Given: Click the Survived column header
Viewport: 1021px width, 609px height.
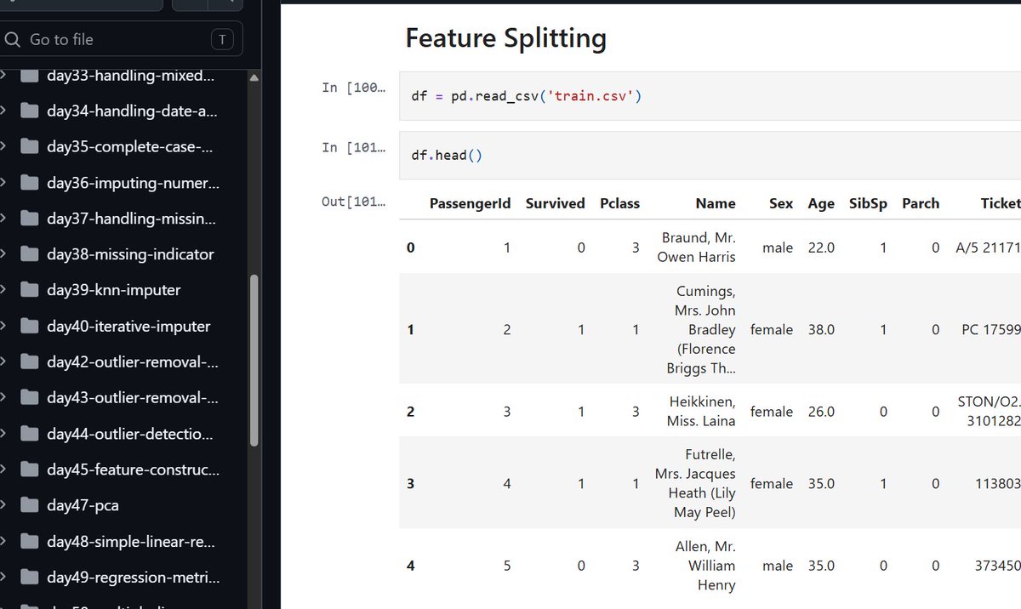Looking at the screenshot, I should coord(555,203).
